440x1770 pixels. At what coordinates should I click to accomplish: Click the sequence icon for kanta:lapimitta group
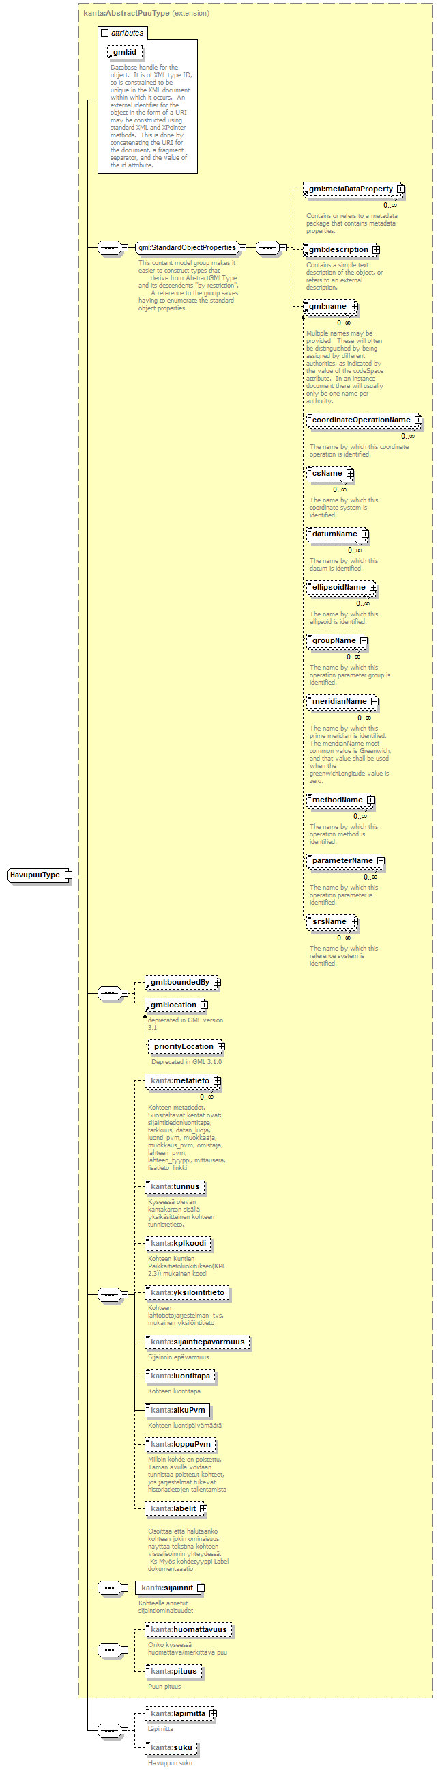coord(109,1730)
